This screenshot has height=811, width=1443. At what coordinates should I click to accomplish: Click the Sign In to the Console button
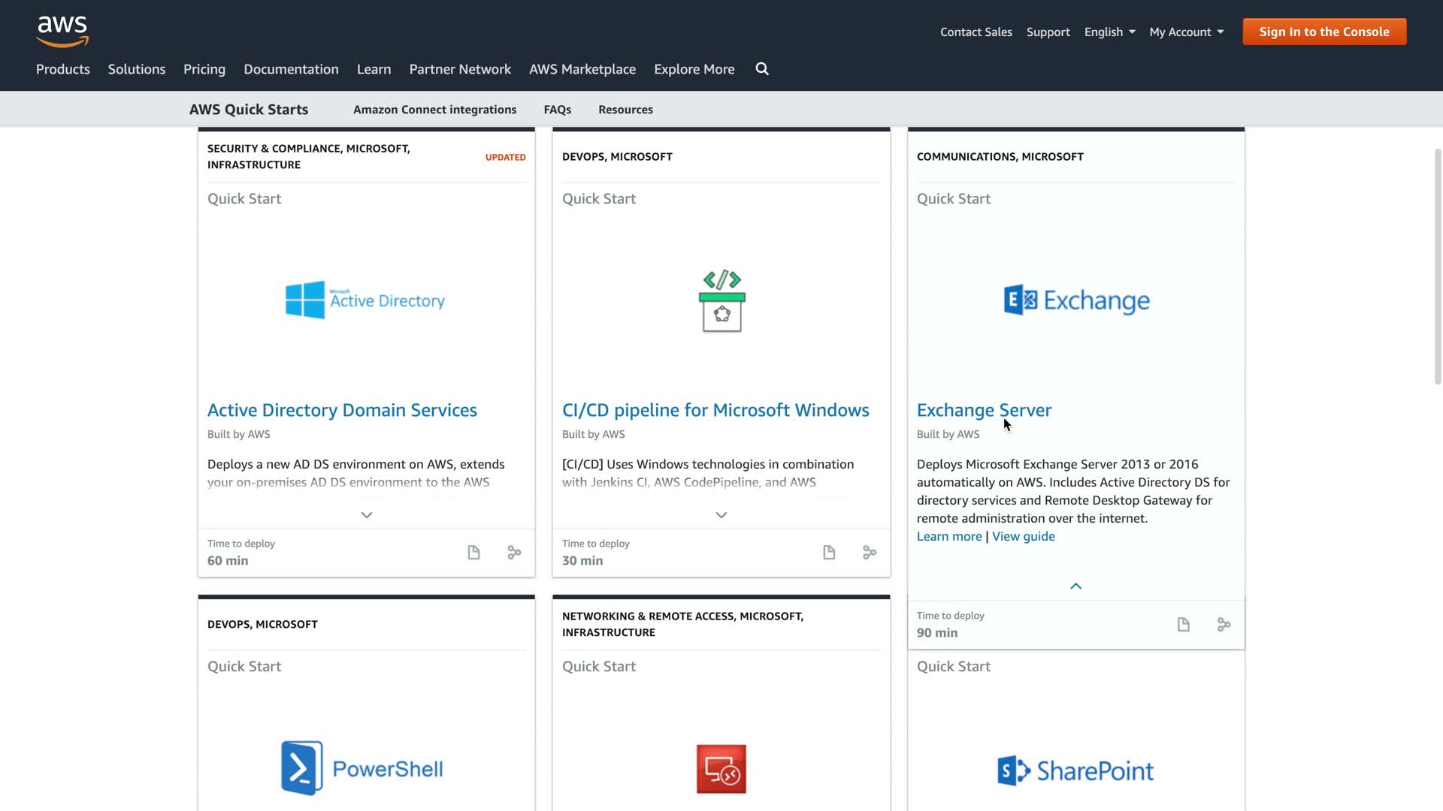[x=1324, y=32]
